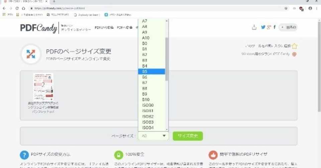Click the dropdown list scroll down arrow
Viewport: 321px width, 168px height.
pyautogui.click(x=167, y=129)
